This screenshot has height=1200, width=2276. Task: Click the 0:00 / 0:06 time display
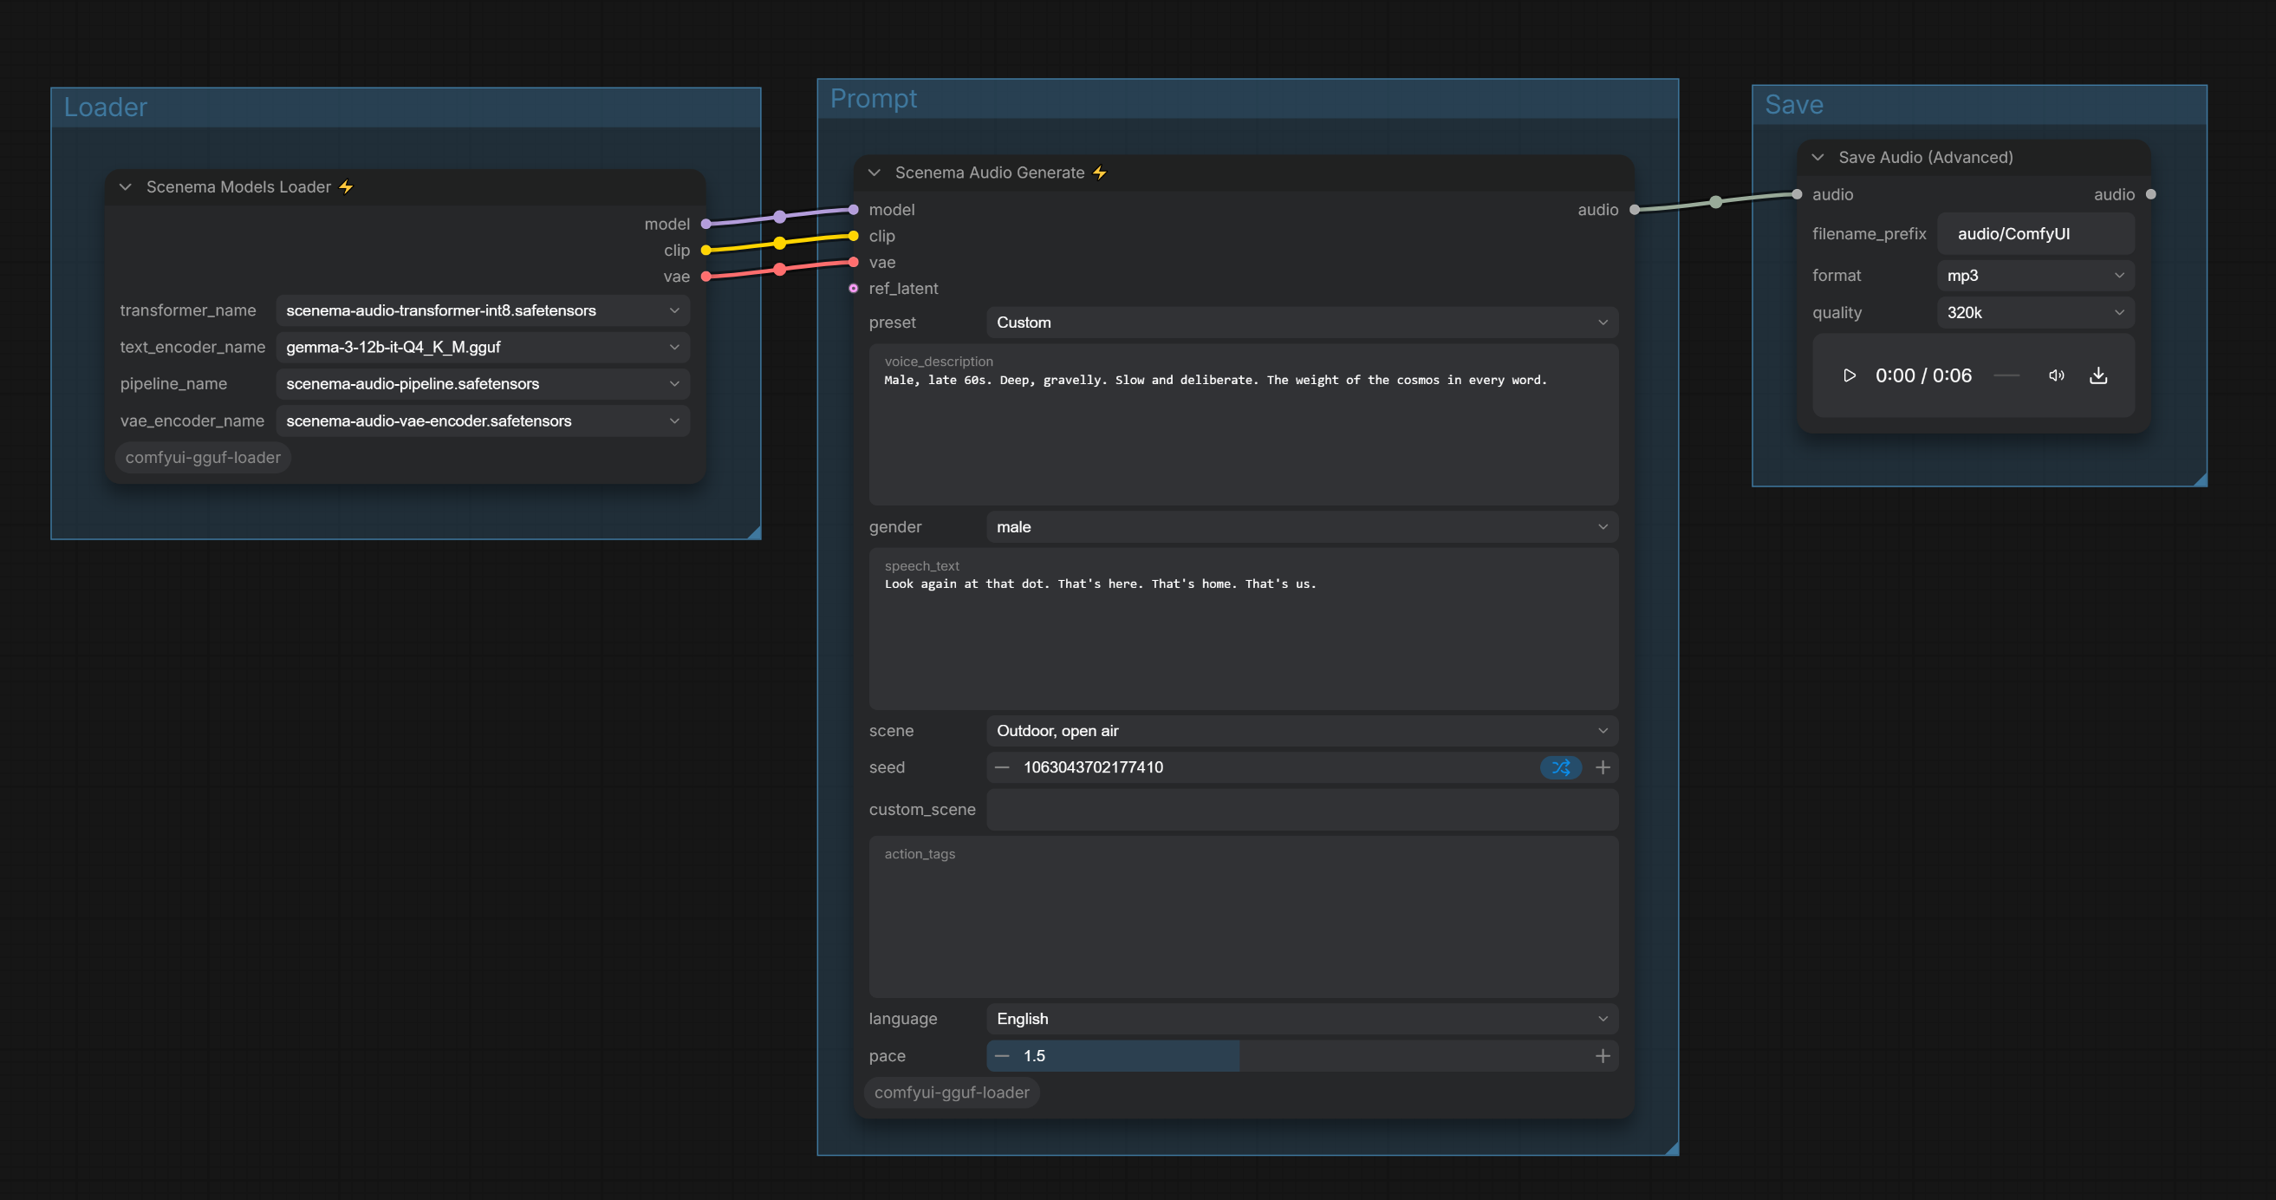click(1923, 375)
